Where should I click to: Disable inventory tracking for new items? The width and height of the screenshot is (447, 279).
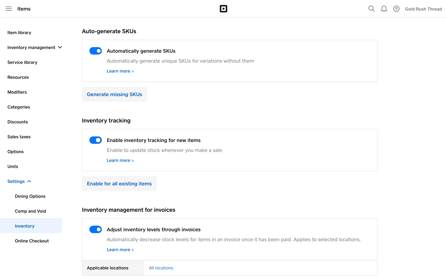(96, 140)
